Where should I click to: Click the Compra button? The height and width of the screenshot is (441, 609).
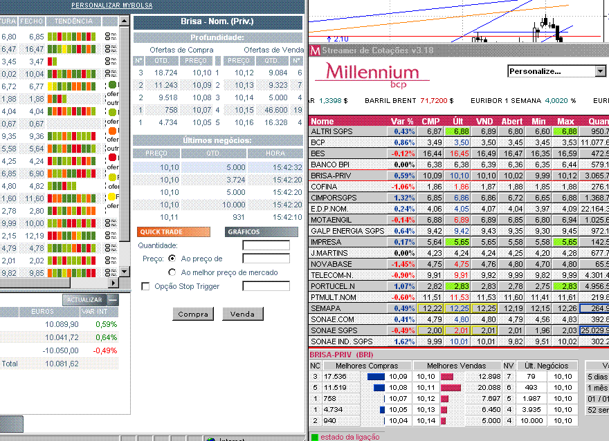(x=193, y=315)
